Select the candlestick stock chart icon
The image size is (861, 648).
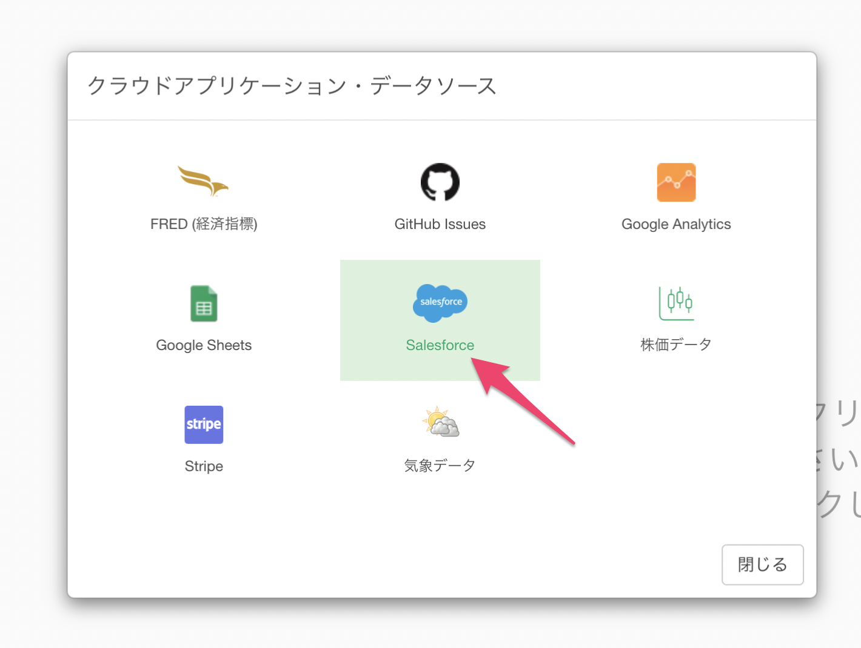[677, 303]
